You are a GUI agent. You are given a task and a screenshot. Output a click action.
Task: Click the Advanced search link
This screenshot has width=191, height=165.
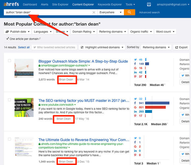point(149,13)
